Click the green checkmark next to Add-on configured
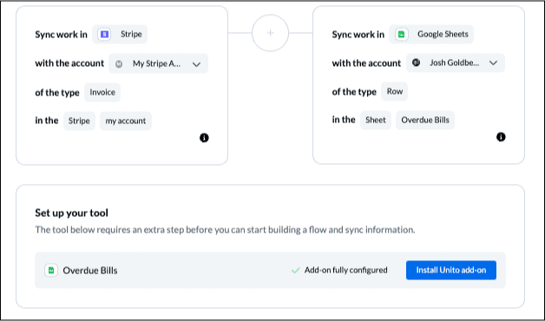This screenshot has width=545, height=321. [295, 271]
